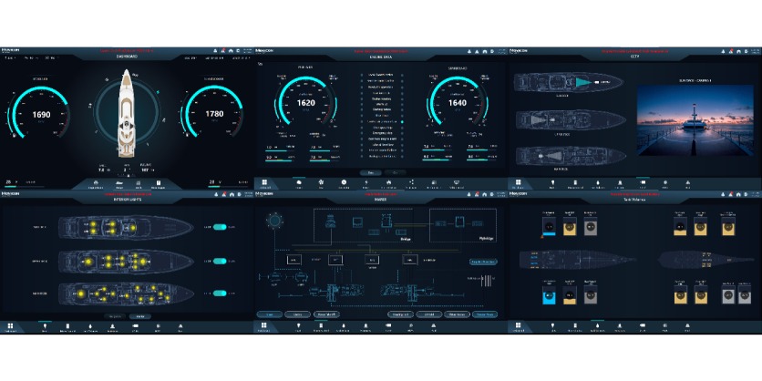This screenshot has height=381, width=762.
Task: Open the leftmost dropdown in Dashboard header row
Action: 10,57
